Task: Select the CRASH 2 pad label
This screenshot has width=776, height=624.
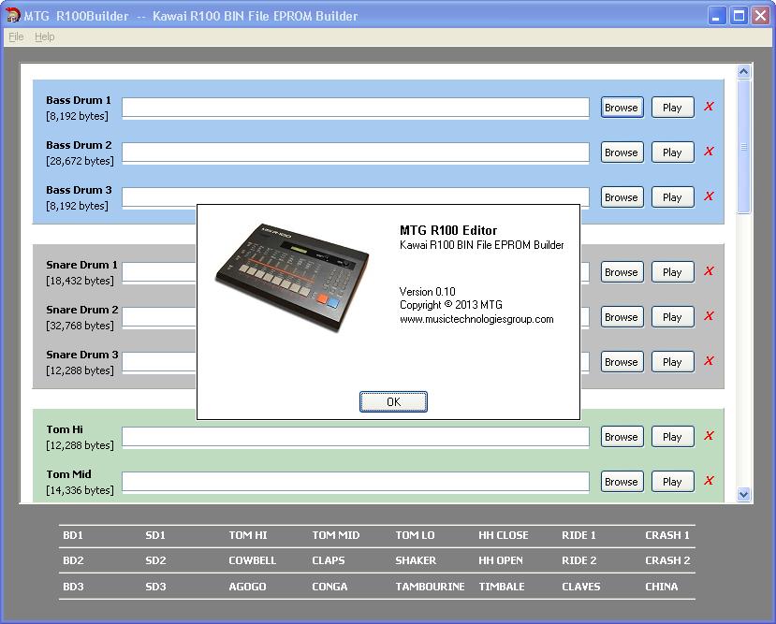Action: 667,560
